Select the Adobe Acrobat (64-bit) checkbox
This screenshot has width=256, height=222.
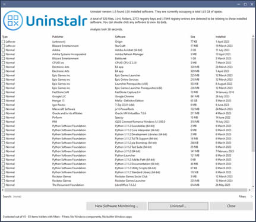(x=4, y=50)
